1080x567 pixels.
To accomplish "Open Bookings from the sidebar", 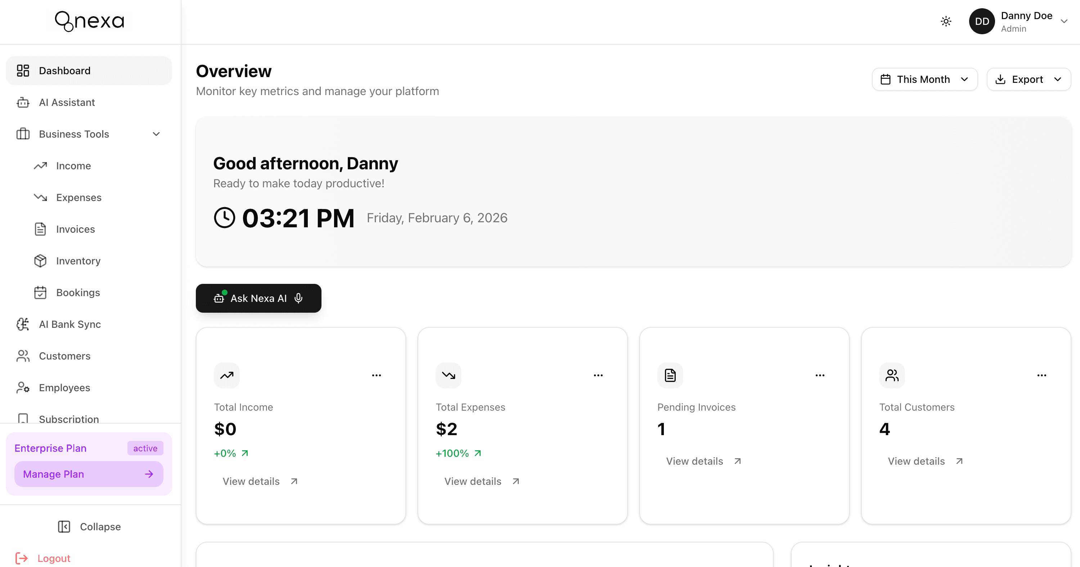I will [77, 292].
